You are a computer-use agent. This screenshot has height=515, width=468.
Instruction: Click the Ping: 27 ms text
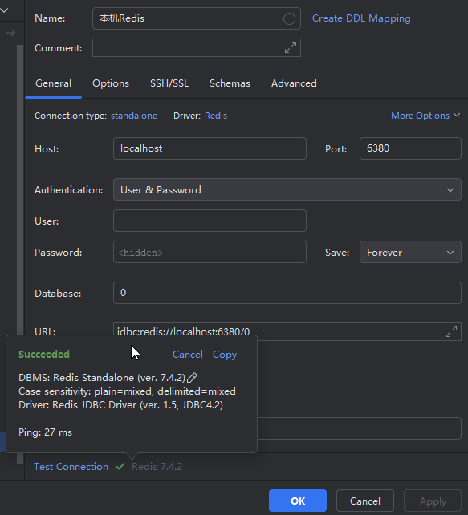click(45, 432)
